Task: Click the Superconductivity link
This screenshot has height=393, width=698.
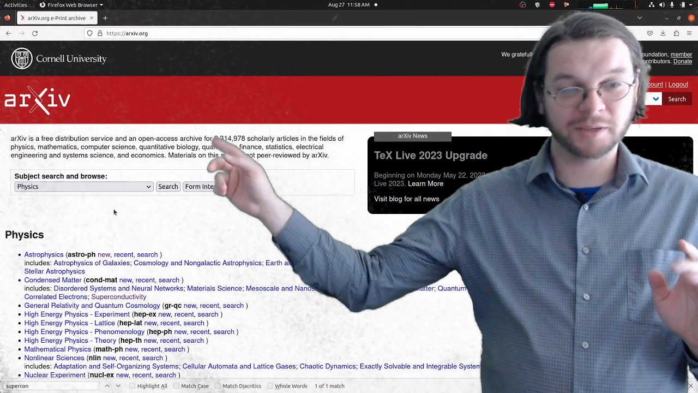Action: pos(118,297)
